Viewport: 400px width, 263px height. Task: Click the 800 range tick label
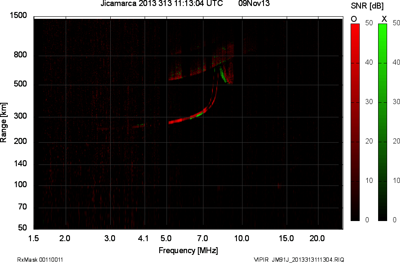pos(21,55)
